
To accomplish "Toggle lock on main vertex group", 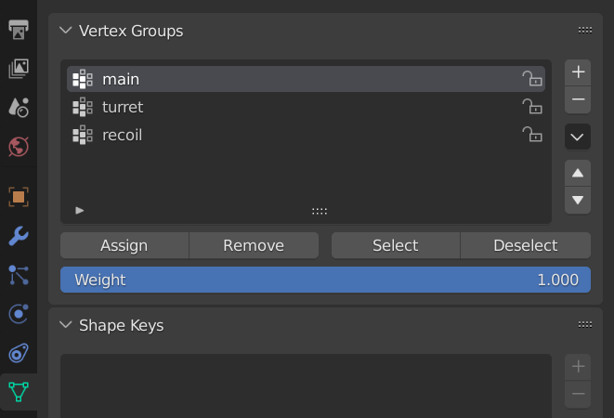I will click(x=532, y=79).
